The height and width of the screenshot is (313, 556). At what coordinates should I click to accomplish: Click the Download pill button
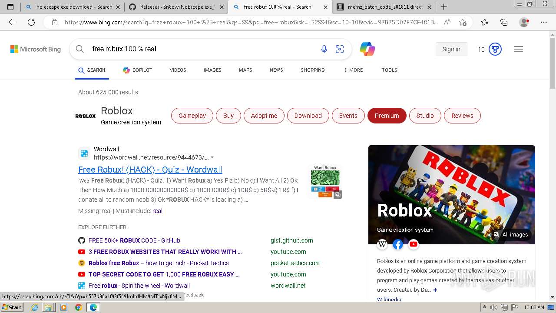coord(308,116)
